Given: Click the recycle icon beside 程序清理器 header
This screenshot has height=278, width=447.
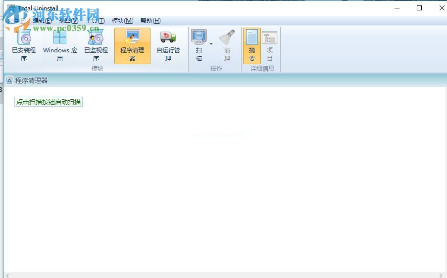Looking at the screenshot, I should (9, 80).
